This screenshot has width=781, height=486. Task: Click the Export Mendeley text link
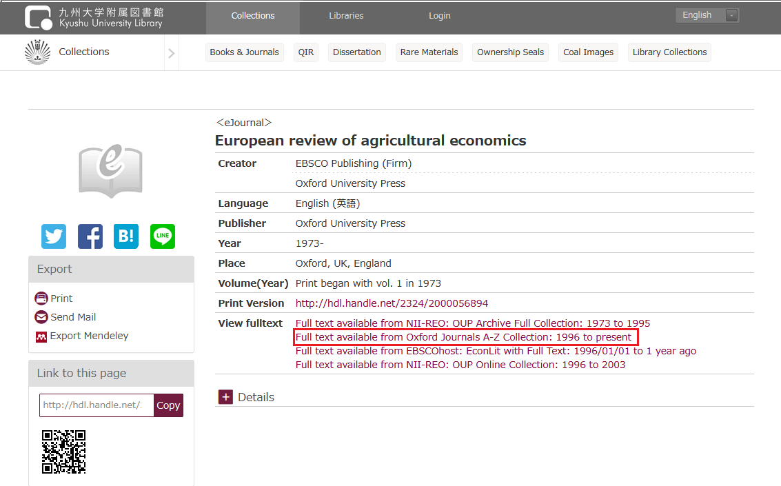pyautogui.click(x=89, y=336)
